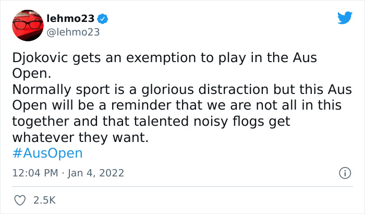The image size is (365, 214).
Task: Click the line starting 'Open will be a reminder'
Action: coord(177,105)
